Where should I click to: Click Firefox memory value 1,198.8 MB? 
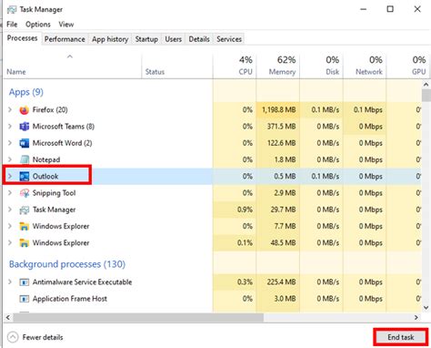278,109
